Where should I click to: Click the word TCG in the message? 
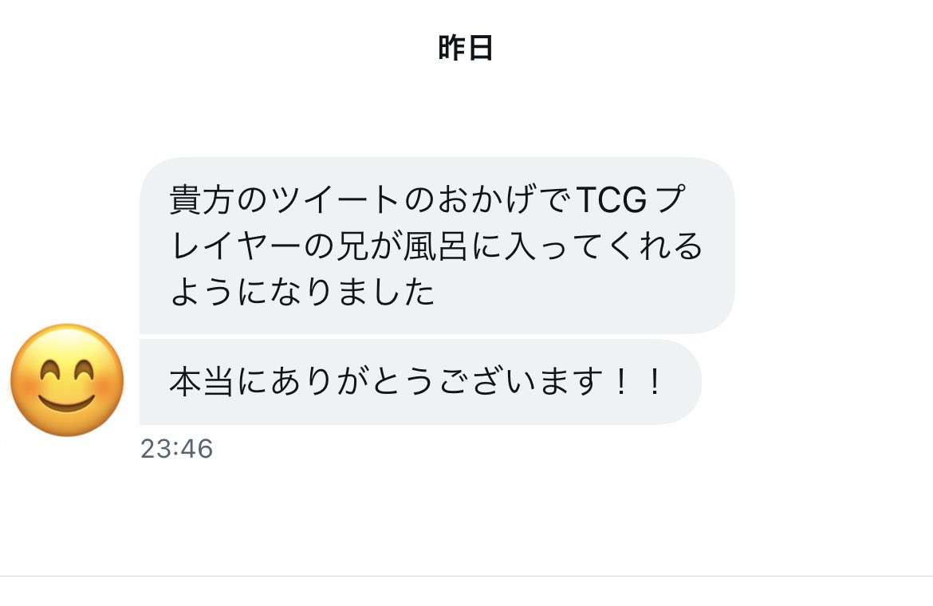611,199
